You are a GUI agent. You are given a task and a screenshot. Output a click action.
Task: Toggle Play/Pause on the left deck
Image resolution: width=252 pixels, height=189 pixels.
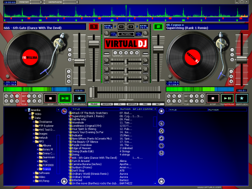65,98
